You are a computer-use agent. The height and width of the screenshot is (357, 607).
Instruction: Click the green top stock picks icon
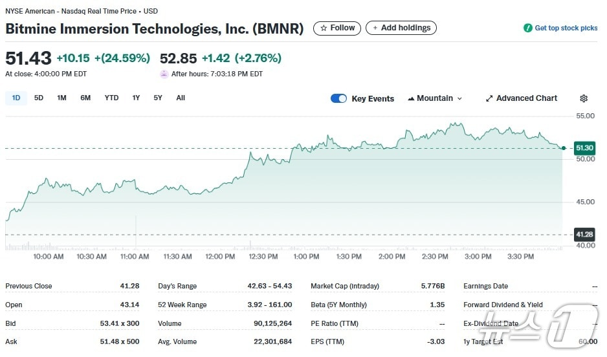tap(528, 28)
